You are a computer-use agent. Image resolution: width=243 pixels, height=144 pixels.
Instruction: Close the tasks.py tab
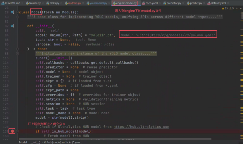point(61,3)
